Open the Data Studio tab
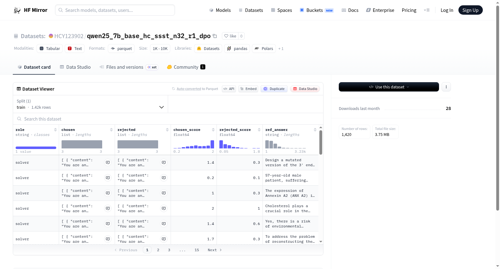Screen dimensions: 500x269 tap(75, 67)
